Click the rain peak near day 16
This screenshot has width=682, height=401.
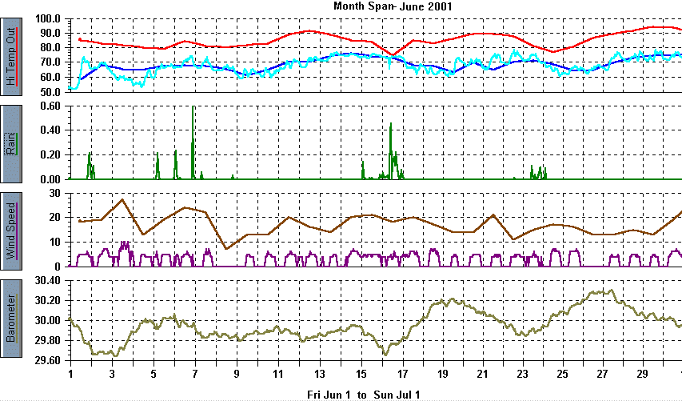click(390, 124)
